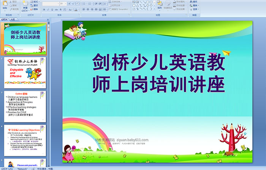
Task: Toggle Italic formatting
Action: (x=48, y=9)
